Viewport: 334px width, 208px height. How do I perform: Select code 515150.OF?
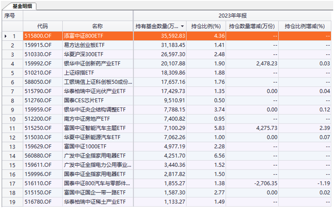[38, 193]
